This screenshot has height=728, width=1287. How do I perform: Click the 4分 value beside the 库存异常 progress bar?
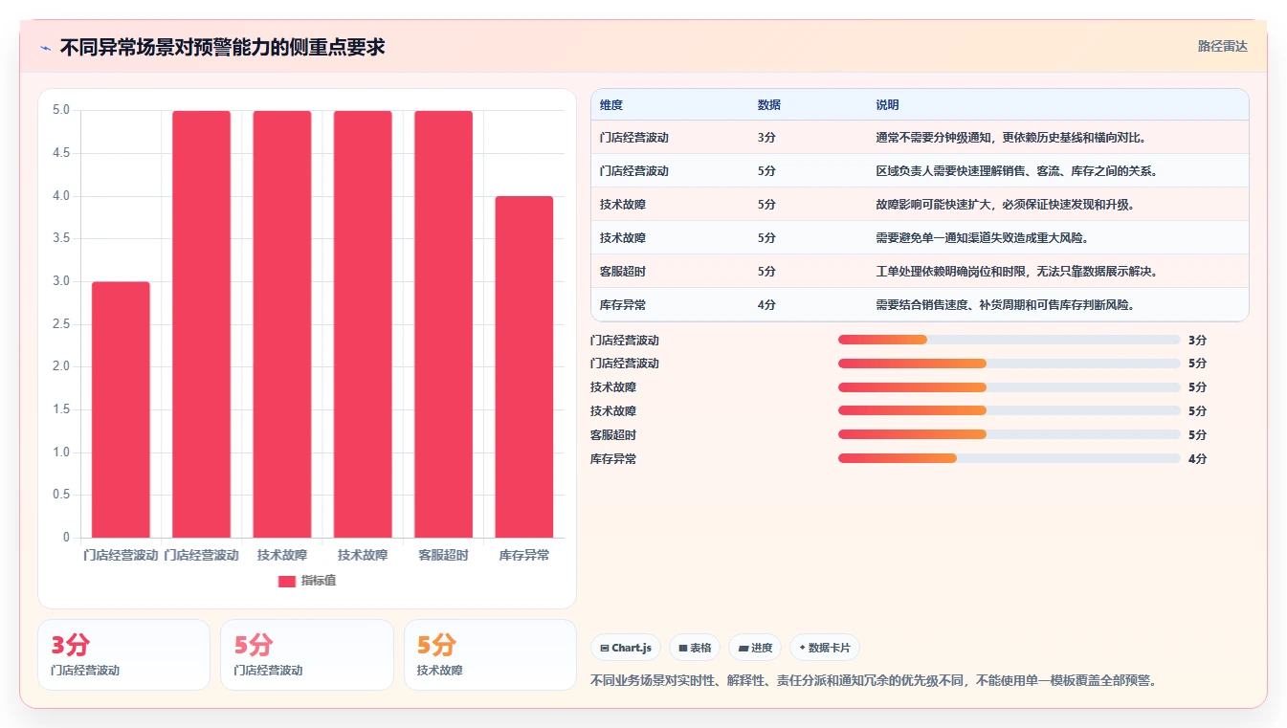1198,459
